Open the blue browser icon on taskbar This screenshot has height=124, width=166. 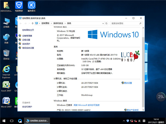[x=20, y=121]
